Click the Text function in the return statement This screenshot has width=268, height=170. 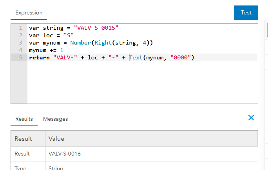pos(136,58)
